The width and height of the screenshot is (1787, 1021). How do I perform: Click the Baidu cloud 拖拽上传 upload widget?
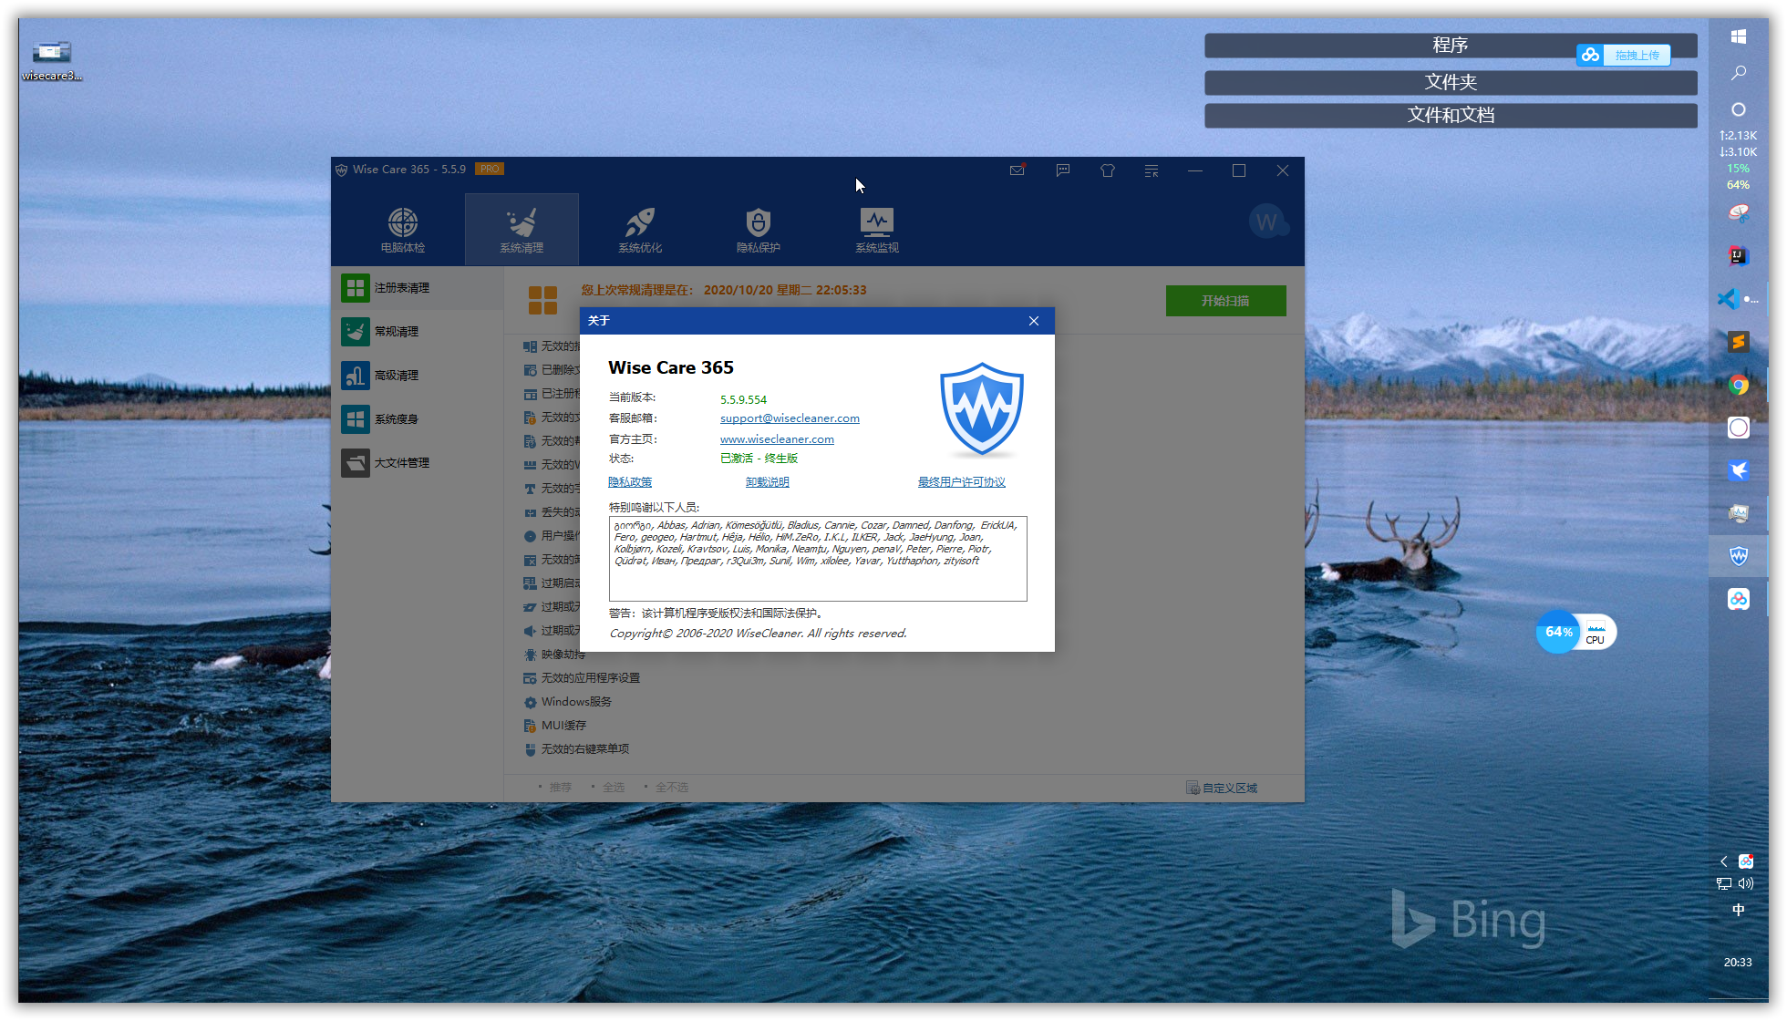tap(1624, 55)
